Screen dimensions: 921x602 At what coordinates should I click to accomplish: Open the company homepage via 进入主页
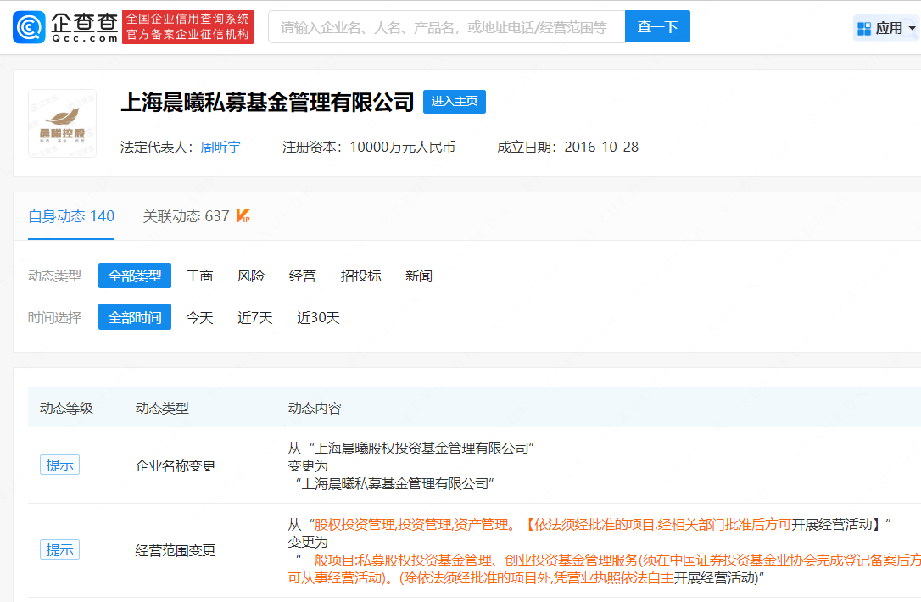tap(454, 102)
